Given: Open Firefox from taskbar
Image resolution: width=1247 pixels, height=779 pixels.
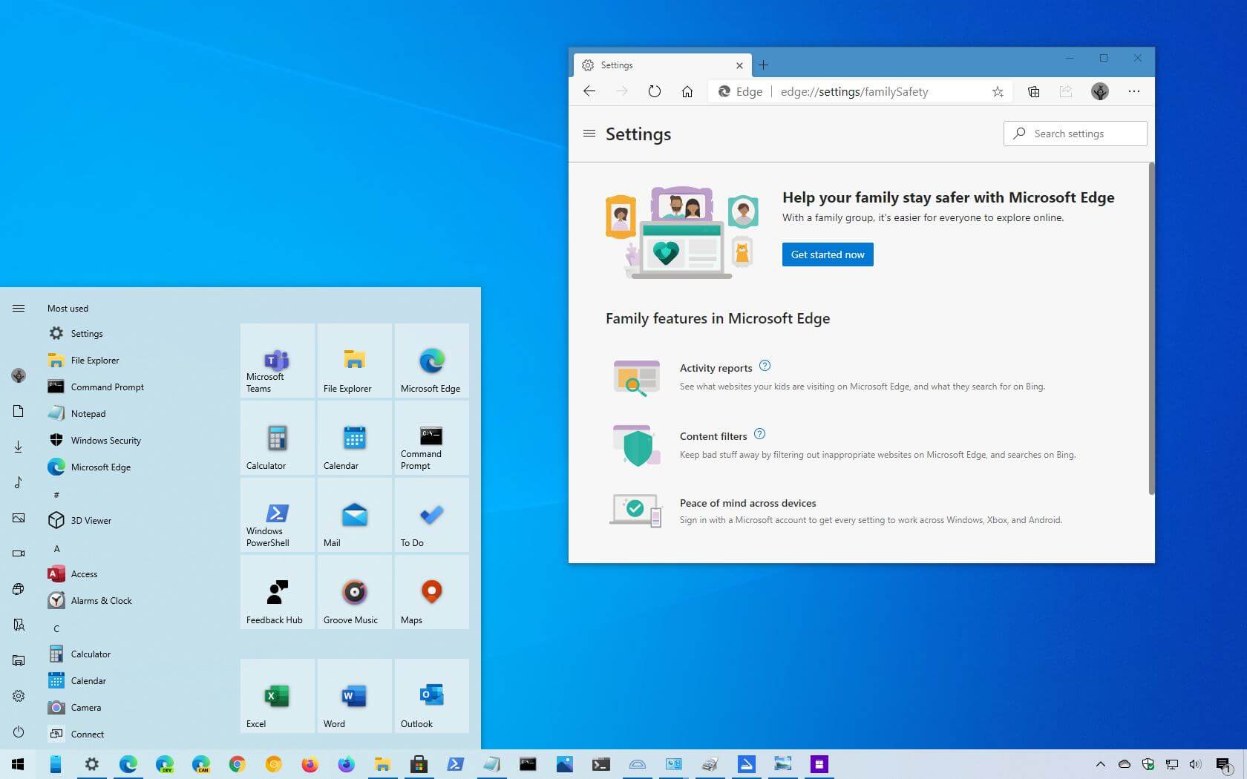Looking at the screenshot, I should tap(310, 764).
